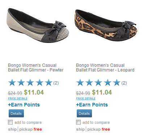Click Details button for Leopard flat
147x135 pixels.
84,113
